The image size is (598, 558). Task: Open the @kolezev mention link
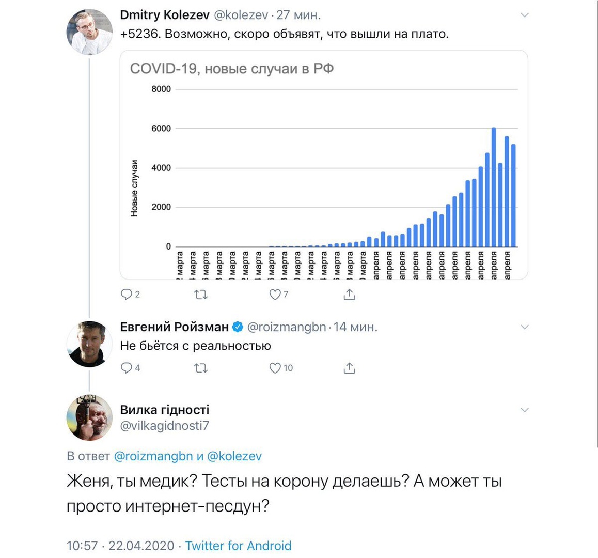[x=234, y=456]
